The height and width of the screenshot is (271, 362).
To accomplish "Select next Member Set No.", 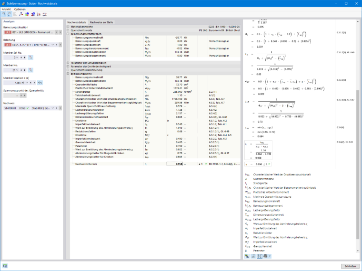I will click(x=25, y=58).
